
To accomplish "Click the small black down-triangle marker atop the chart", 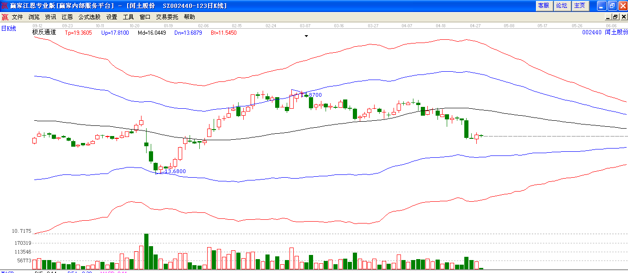I will click(306, 36).
